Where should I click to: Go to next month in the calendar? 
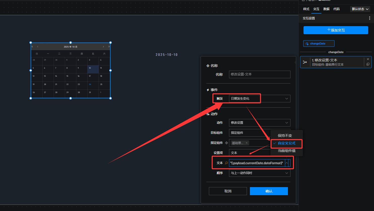(103, 47)
